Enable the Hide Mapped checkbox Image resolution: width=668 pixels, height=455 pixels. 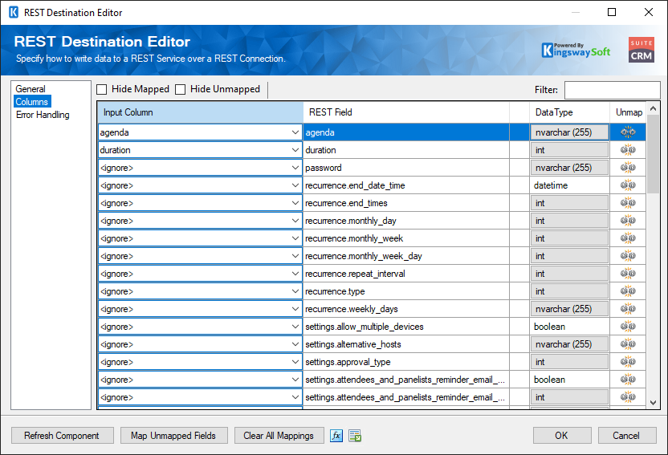(101, 89)
